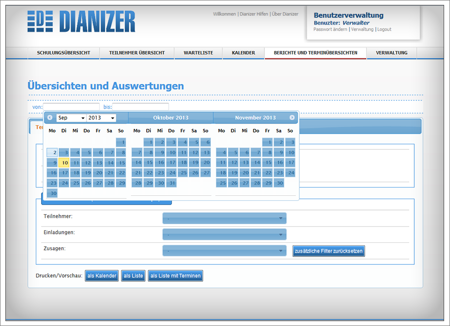This screenshot has height=326, width=450.
Task: Select November 1 in calendar
Action: pos(267,142)
